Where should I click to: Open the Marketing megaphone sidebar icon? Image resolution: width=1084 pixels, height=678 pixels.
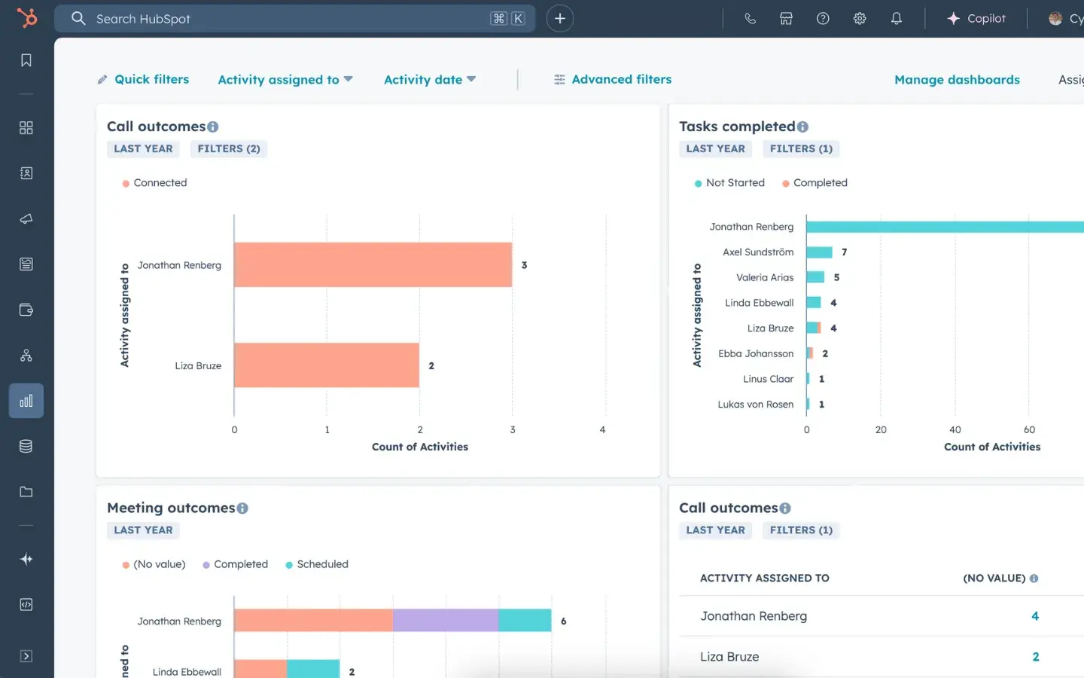(x=26, y=219)
